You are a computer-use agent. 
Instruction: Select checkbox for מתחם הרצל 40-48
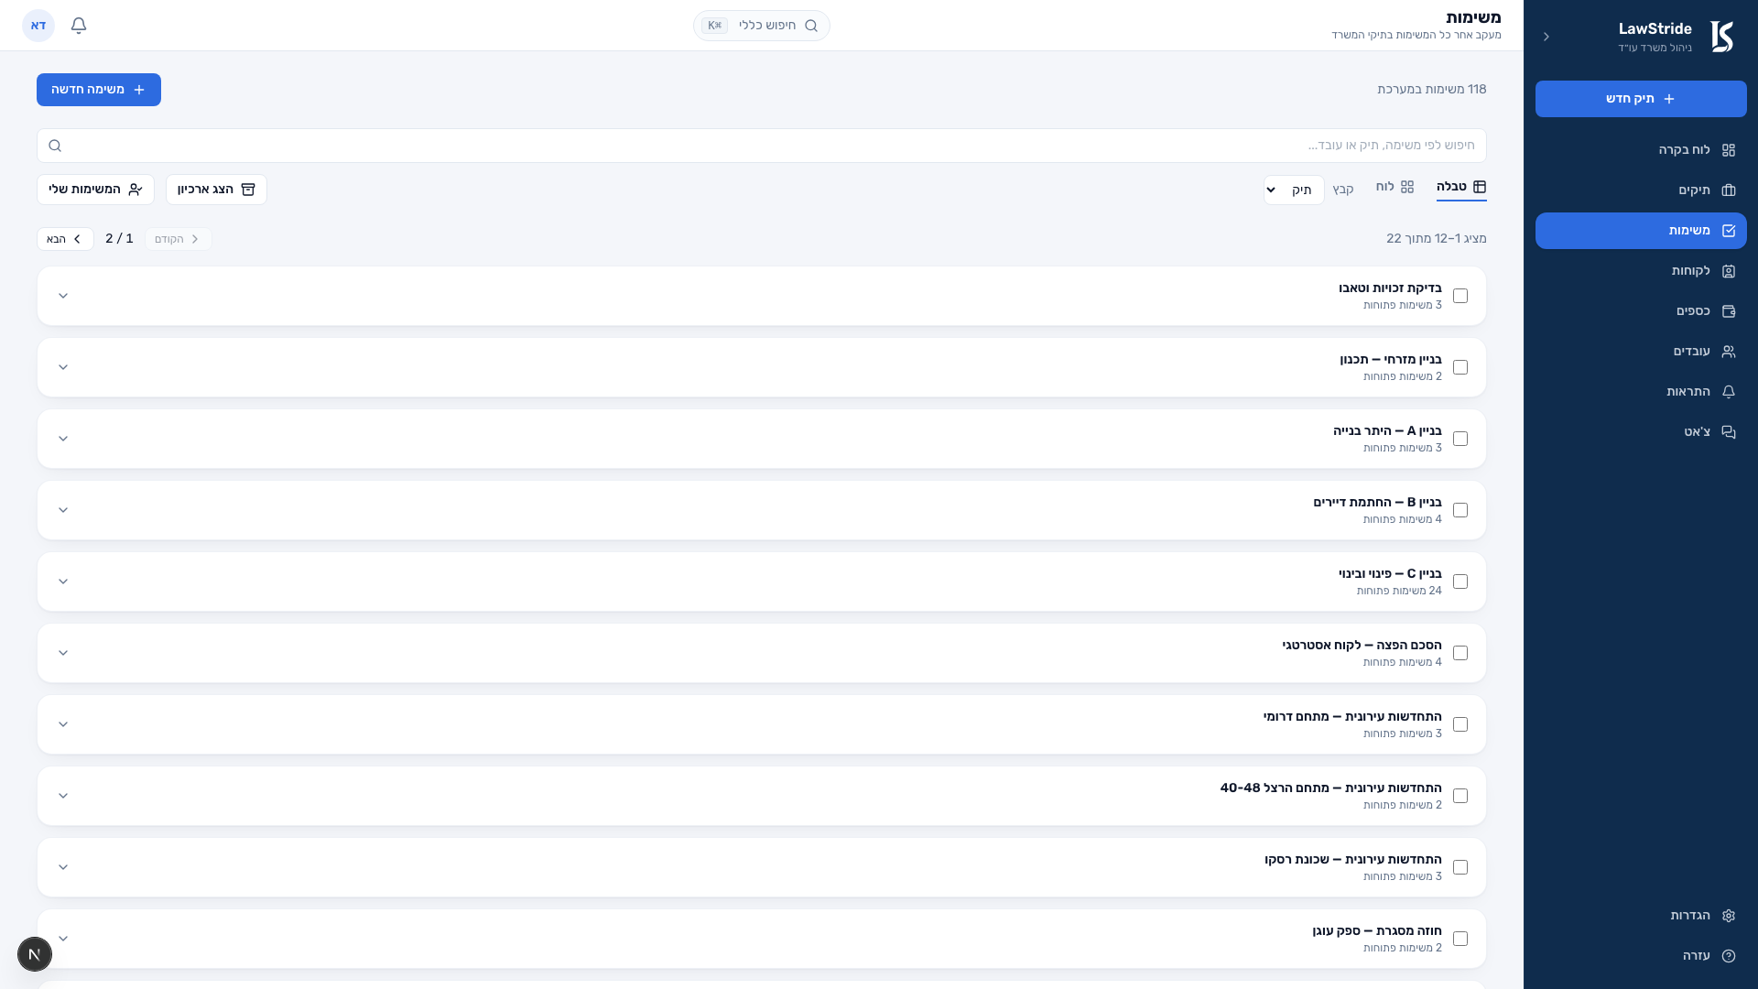1460,796
